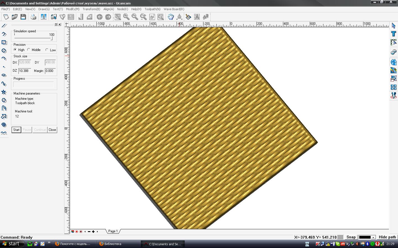Image resolution: width=398 pixels, height=248 pixels.
Task: Click the Progress bar in simulation panel
Action: pos(33,85)
